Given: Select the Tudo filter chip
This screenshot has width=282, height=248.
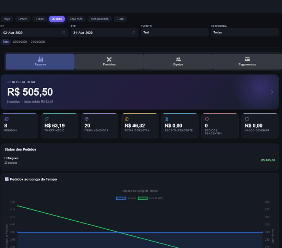Looking at the screenshot, I should coord(120,19).
